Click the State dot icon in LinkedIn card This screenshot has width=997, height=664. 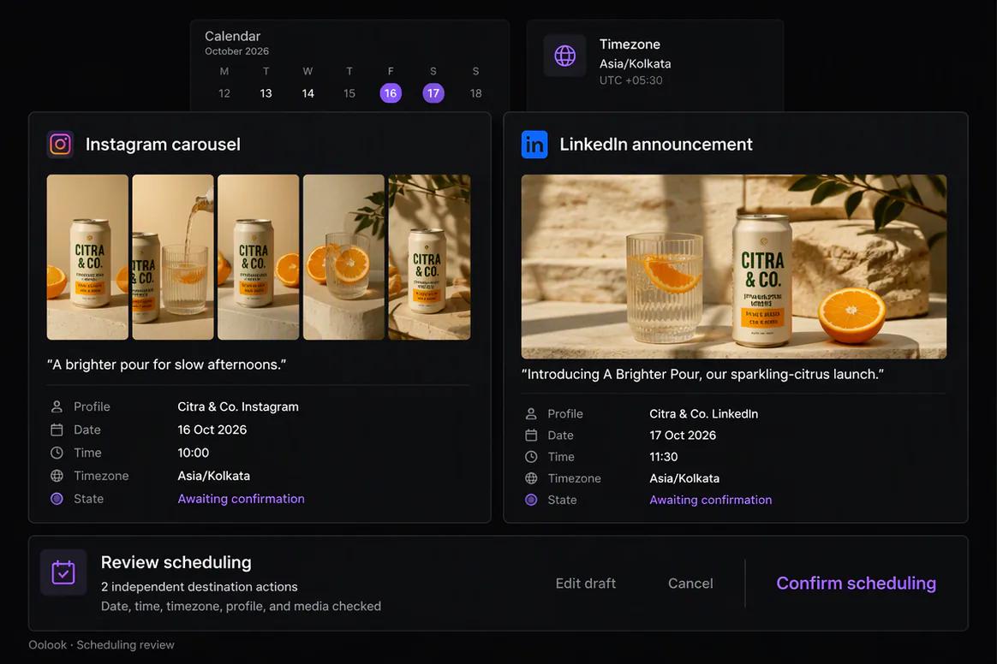[531, 500]
